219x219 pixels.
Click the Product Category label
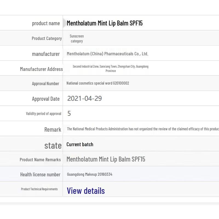47,38
